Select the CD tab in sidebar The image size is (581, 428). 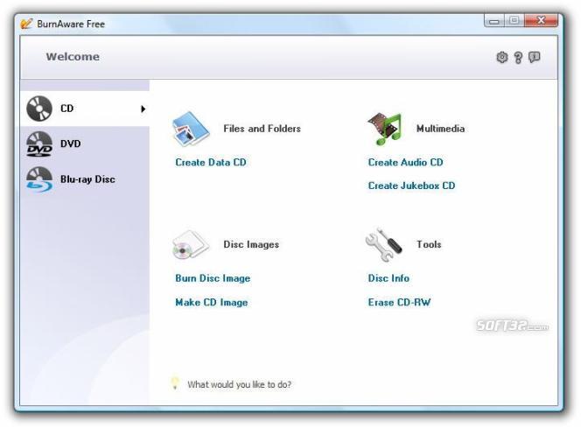click(85, 109)
